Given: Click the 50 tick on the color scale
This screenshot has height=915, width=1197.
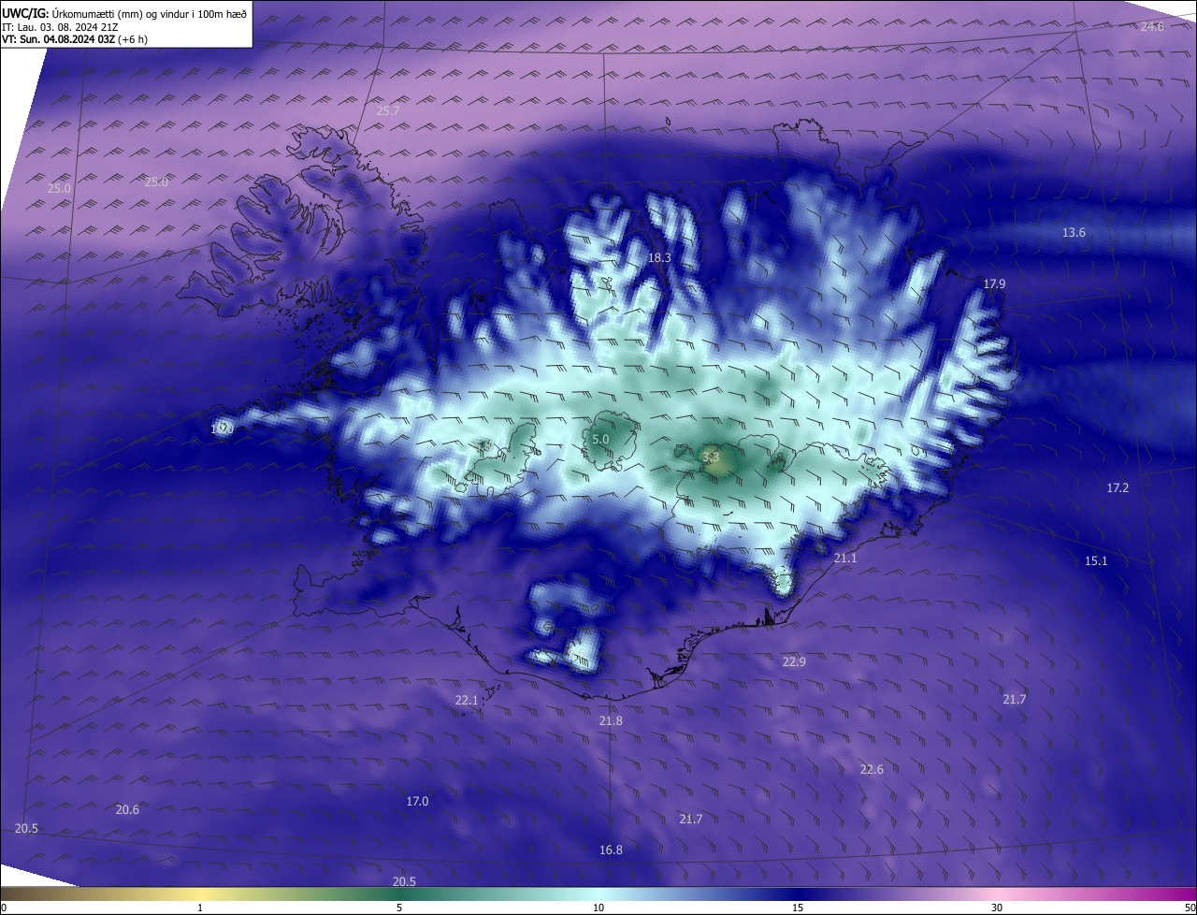Looking at the screenshot, I should click(1190, 908).
